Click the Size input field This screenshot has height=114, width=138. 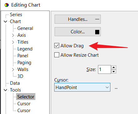(105, 69)
